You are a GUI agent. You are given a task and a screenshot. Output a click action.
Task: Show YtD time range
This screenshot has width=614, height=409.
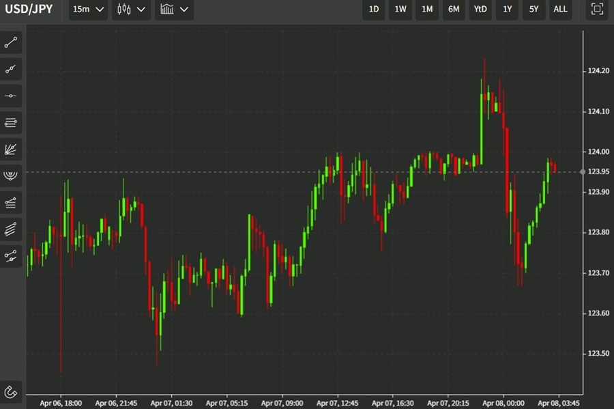click(x=480, y=10)
